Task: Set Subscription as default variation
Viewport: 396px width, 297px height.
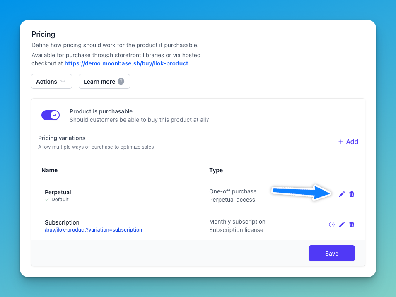Action: coord(332,225)
